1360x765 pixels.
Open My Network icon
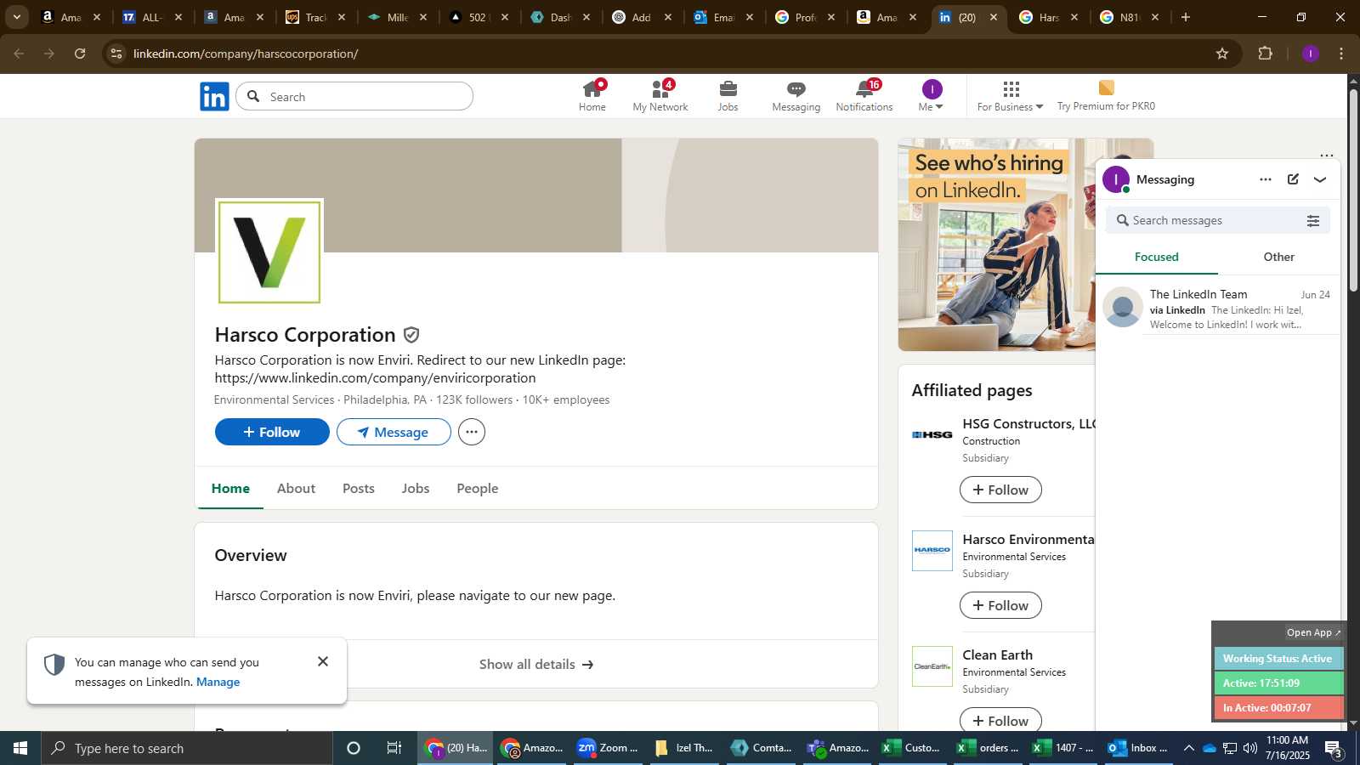point(660,96)
